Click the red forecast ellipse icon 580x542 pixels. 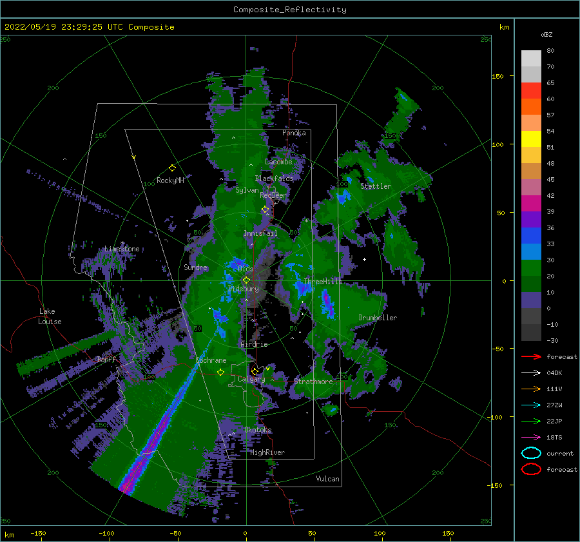click(x=531, y=469)
